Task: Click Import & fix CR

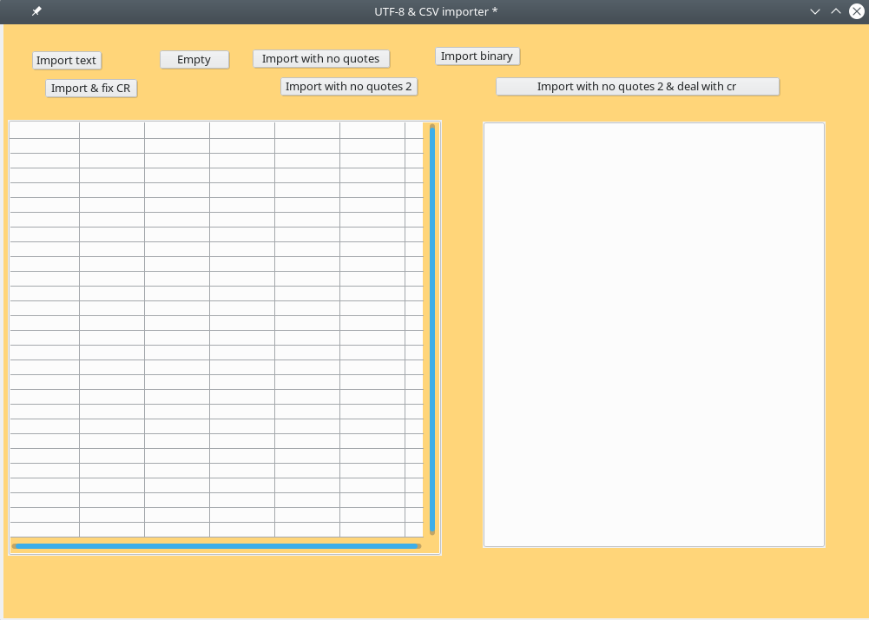Action: [x=91, y=88]
